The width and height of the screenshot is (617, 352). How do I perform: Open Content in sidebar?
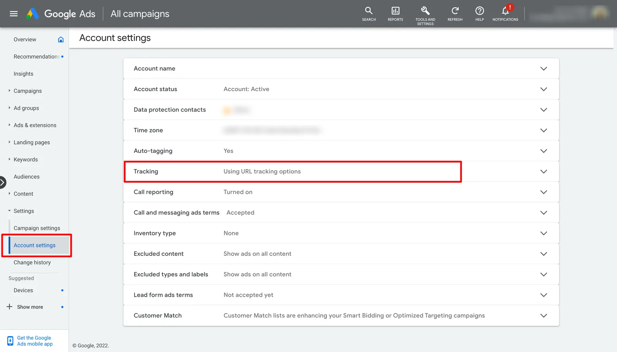(x=24, y=194)
